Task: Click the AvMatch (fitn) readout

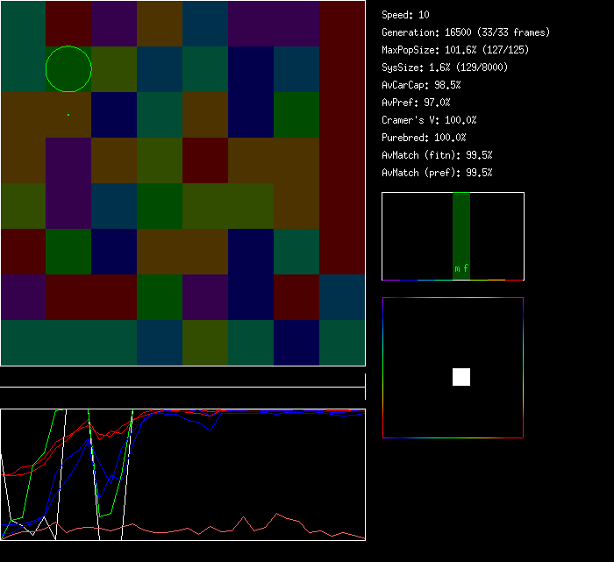Action: [437, 155]
